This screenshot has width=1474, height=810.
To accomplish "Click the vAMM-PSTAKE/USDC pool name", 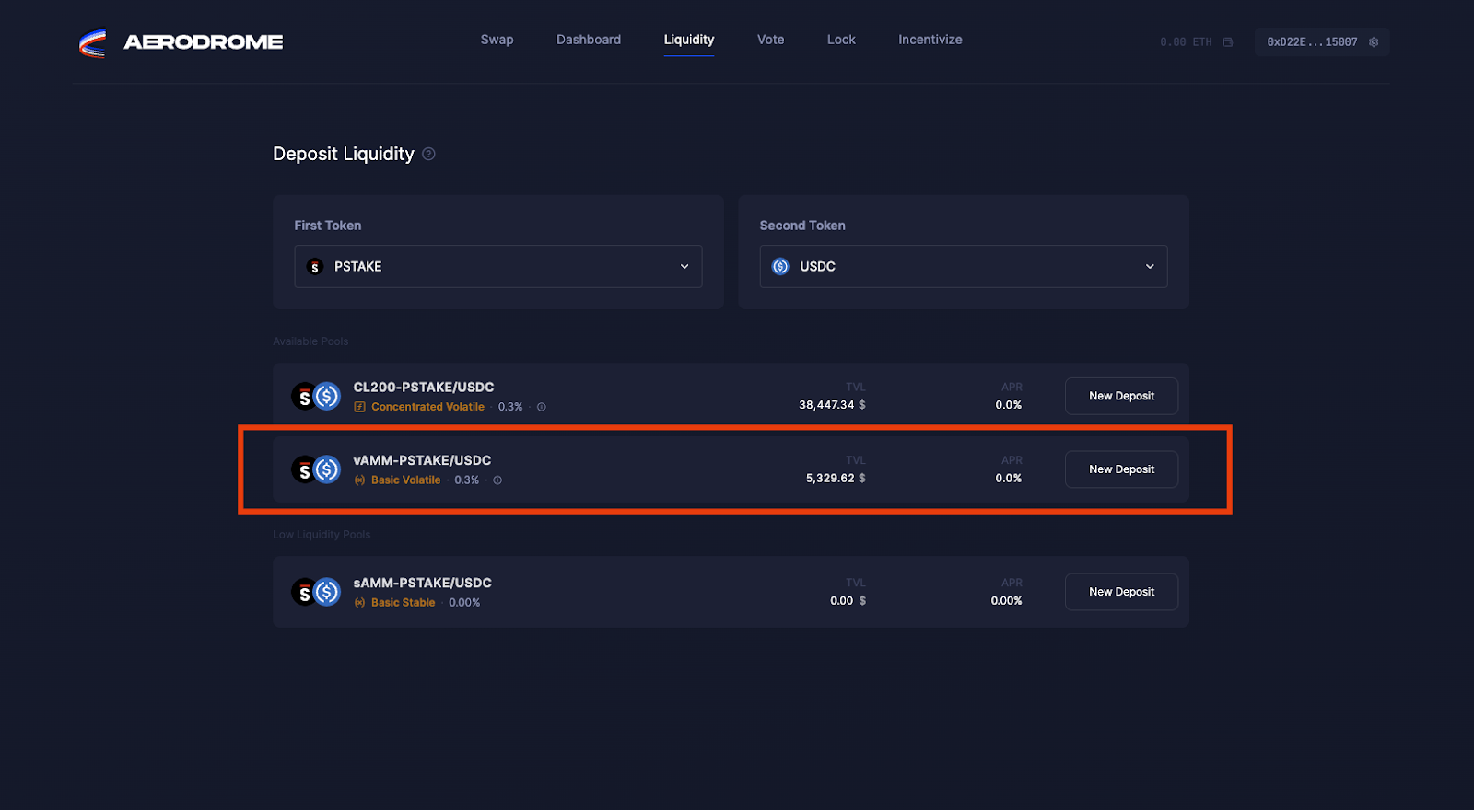I will pos(422,460).
